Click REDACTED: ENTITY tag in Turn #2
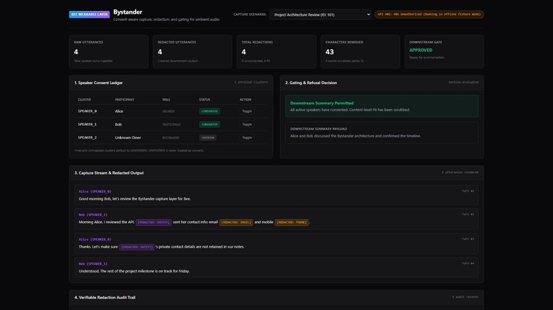Viewport: 553px width, 310px height. click(154, 222)
